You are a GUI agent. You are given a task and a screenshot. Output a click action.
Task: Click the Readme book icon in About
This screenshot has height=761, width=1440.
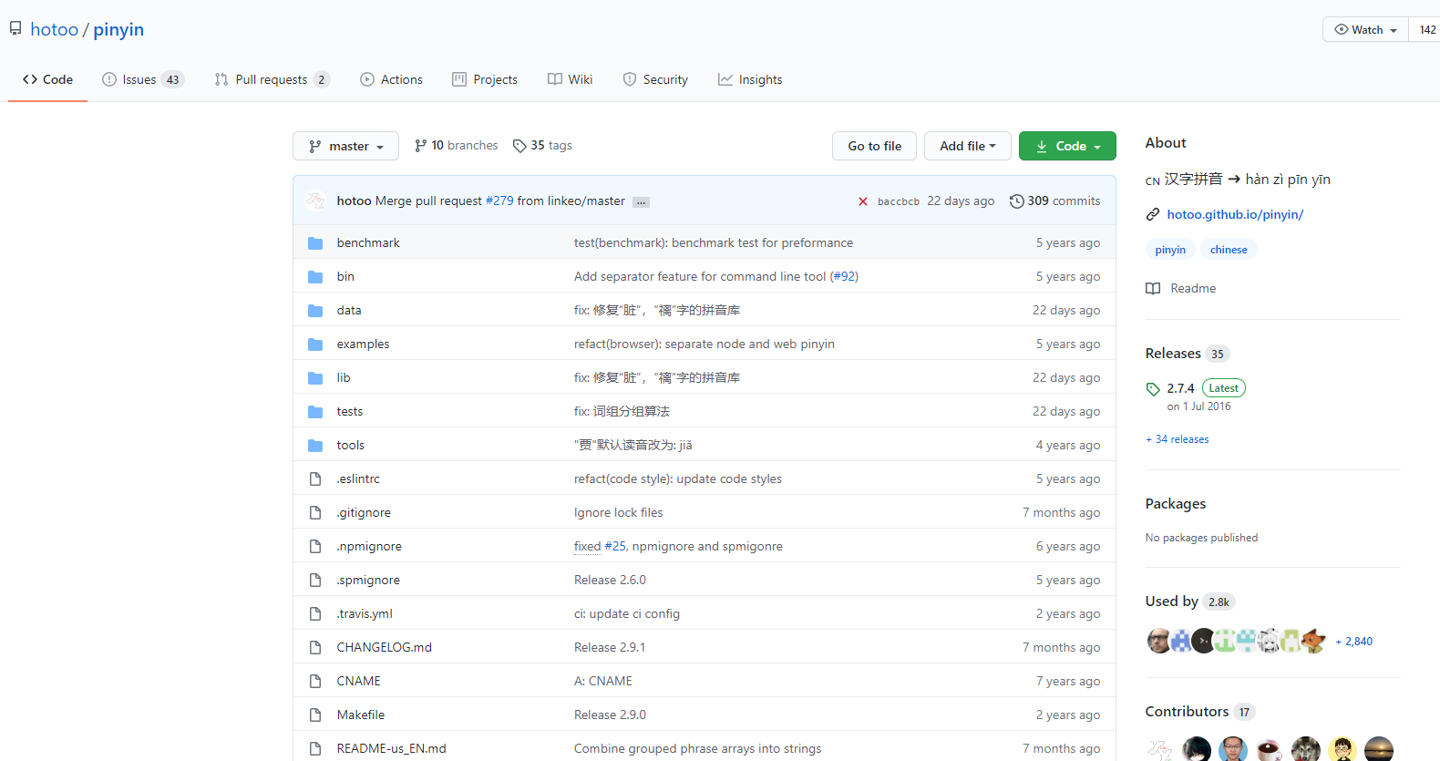[1153, 289]
